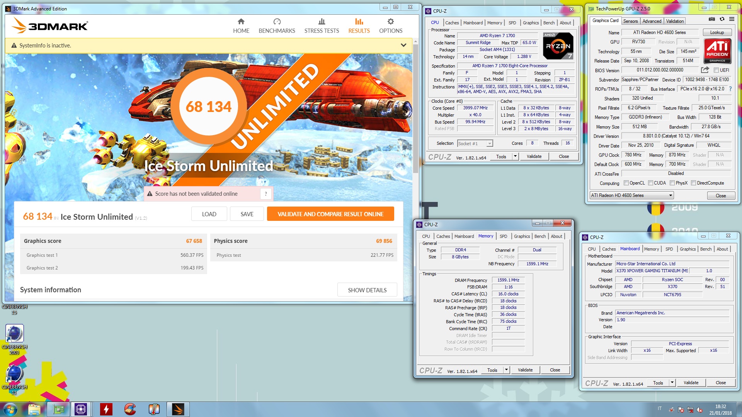Click the 3DMark logo
Screen dimensions: 742x417
tap(50, 26)
